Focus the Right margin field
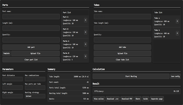183x105 pixels. pos(13,96)
